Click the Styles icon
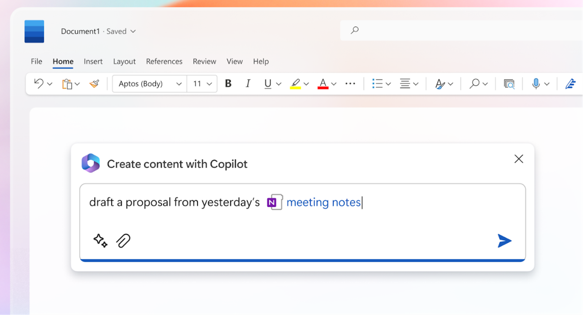583x315 pixels. pyautogui.click(x=439, y=84)
